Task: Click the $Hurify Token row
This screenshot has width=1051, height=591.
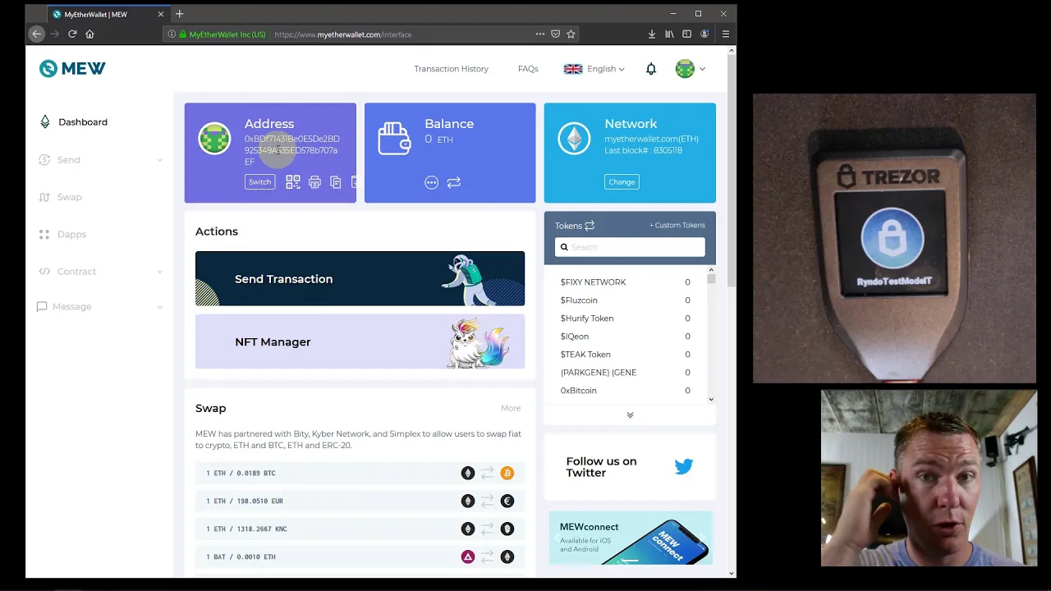Action: (625, 318)
